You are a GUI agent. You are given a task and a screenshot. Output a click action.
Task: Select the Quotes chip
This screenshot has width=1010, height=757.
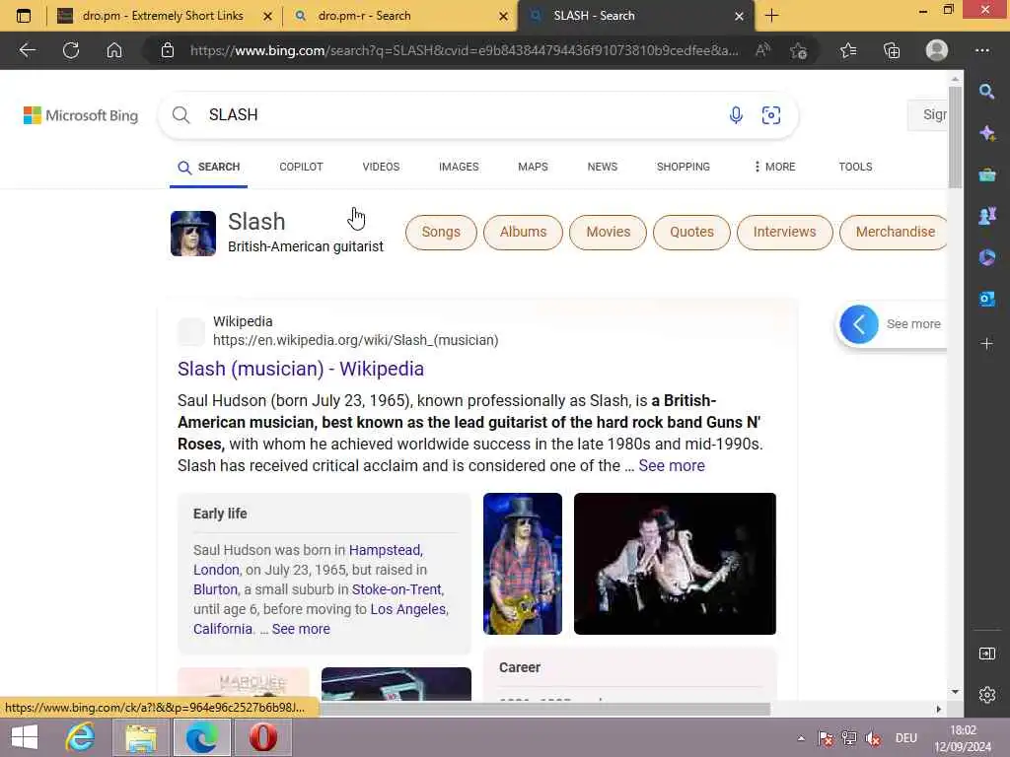691,232
